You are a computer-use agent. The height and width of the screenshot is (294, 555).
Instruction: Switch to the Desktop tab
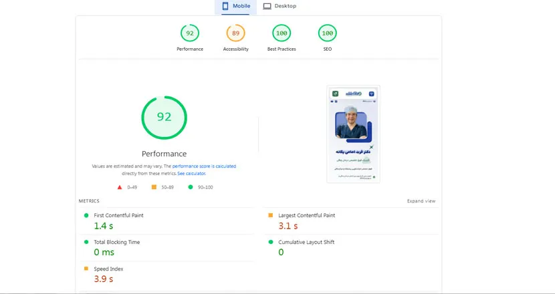[279, 6]
